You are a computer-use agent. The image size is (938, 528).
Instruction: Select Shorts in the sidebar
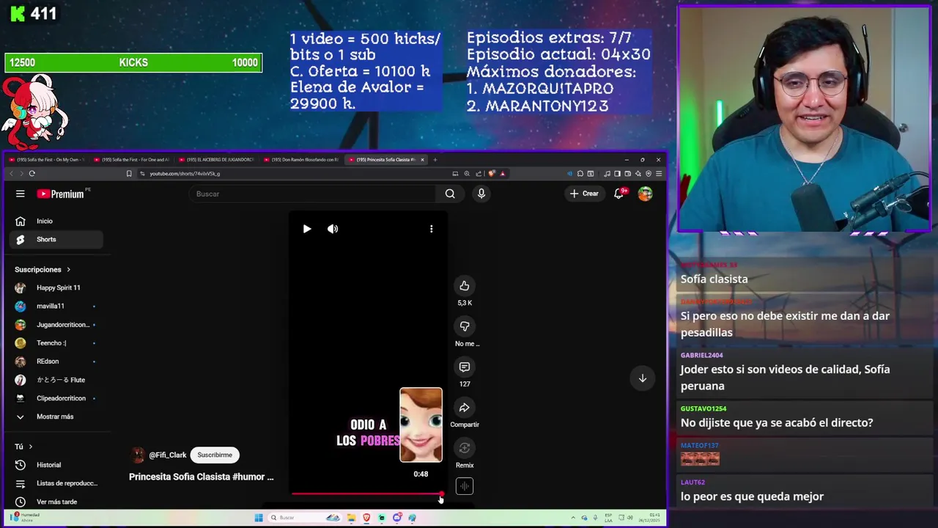[x=56, y=239]
